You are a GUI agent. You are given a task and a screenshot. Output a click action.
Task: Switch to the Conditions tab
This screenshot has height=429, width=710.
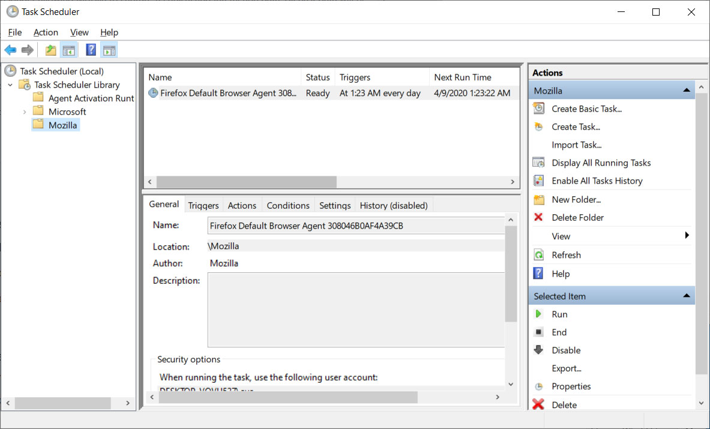(288, 205)
